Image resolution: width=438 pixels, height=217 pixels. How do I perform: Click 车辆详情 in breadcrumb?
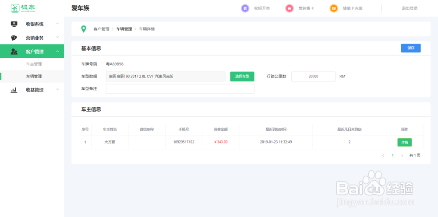pos(147,29)
